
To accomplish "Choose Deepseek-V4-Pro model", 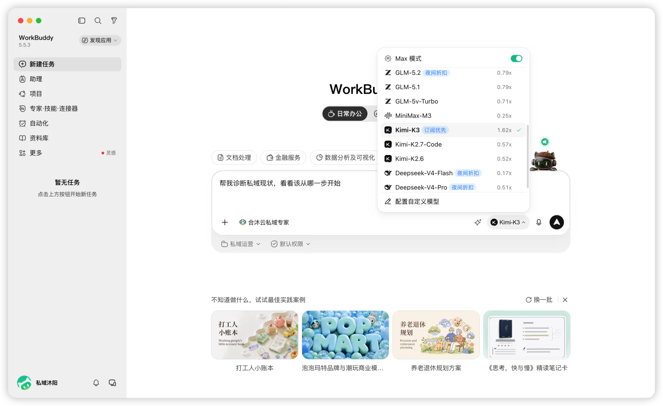I will (453, 187).
